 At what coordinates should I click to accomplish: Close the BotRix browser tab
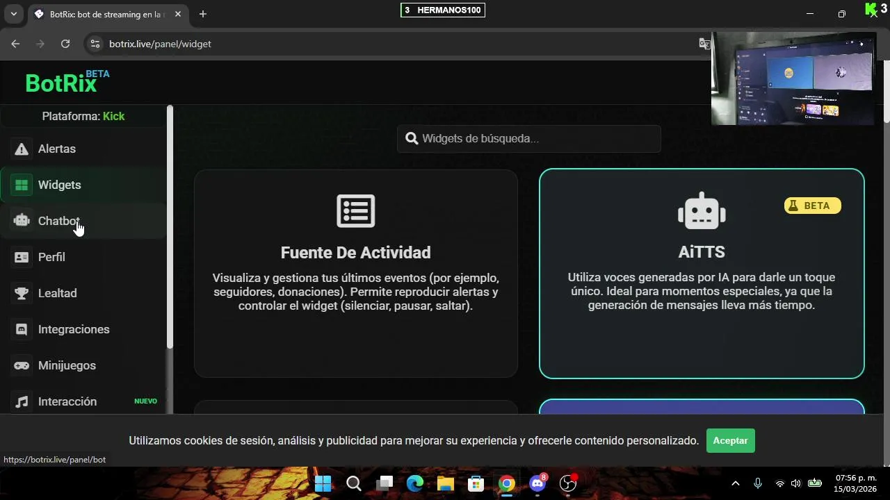[x=177, y=14]
